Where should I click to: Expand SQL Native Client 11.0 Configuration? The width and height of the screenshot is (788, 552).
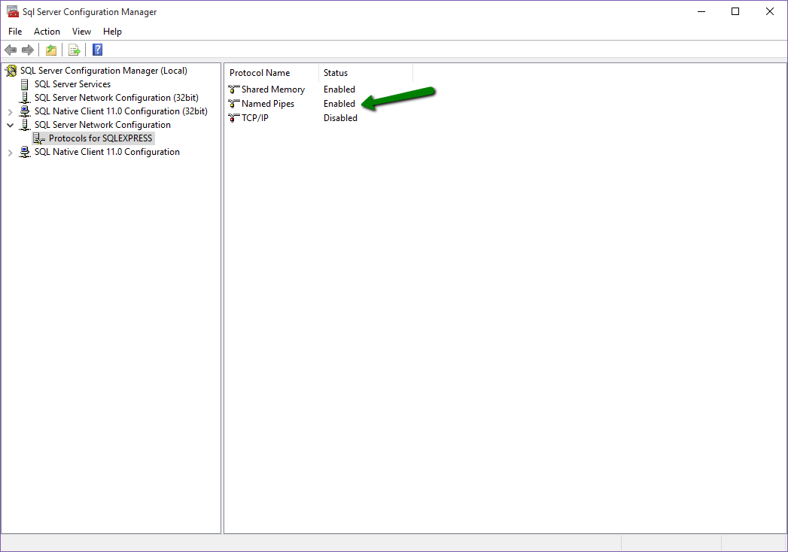click(10, 151)
